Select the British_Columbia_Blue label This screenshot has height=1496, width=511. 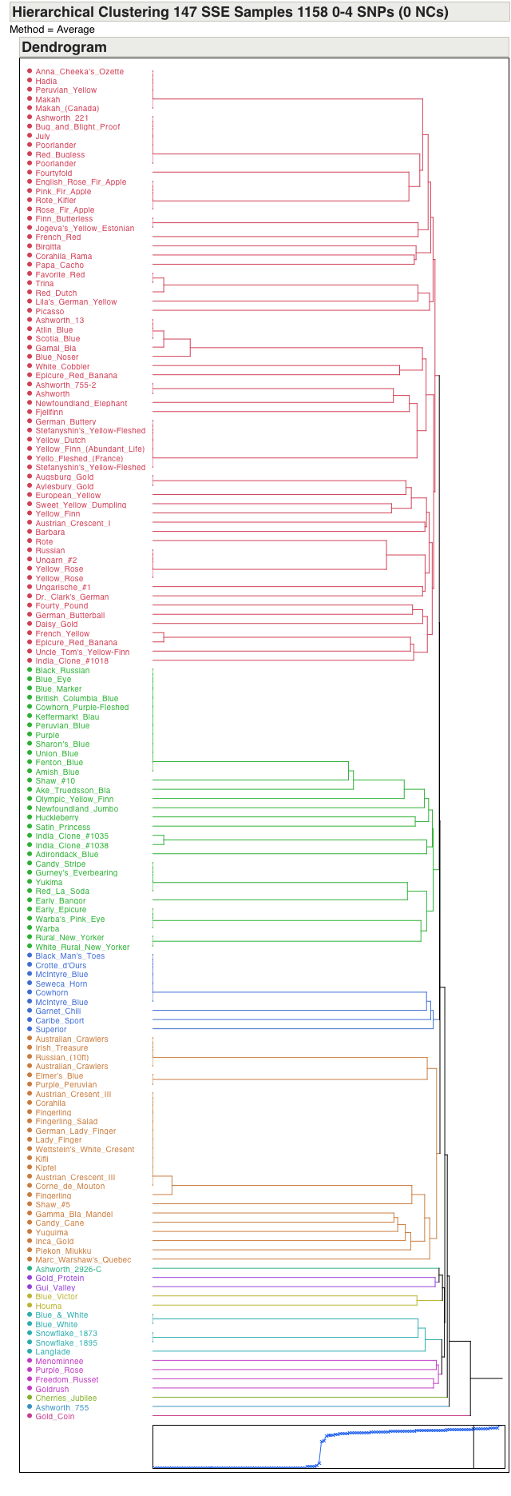coord(77,699)
